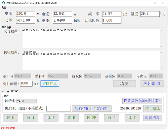The image size is (168, 130).
Task: Minimize the FM0100 window
Action: click(x=146, y=3)
